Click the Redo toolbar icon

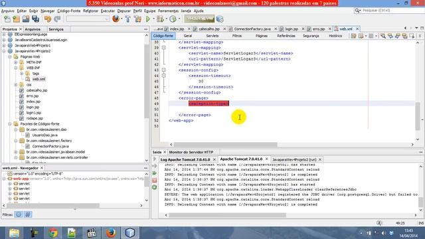click(x=57, y=19)
